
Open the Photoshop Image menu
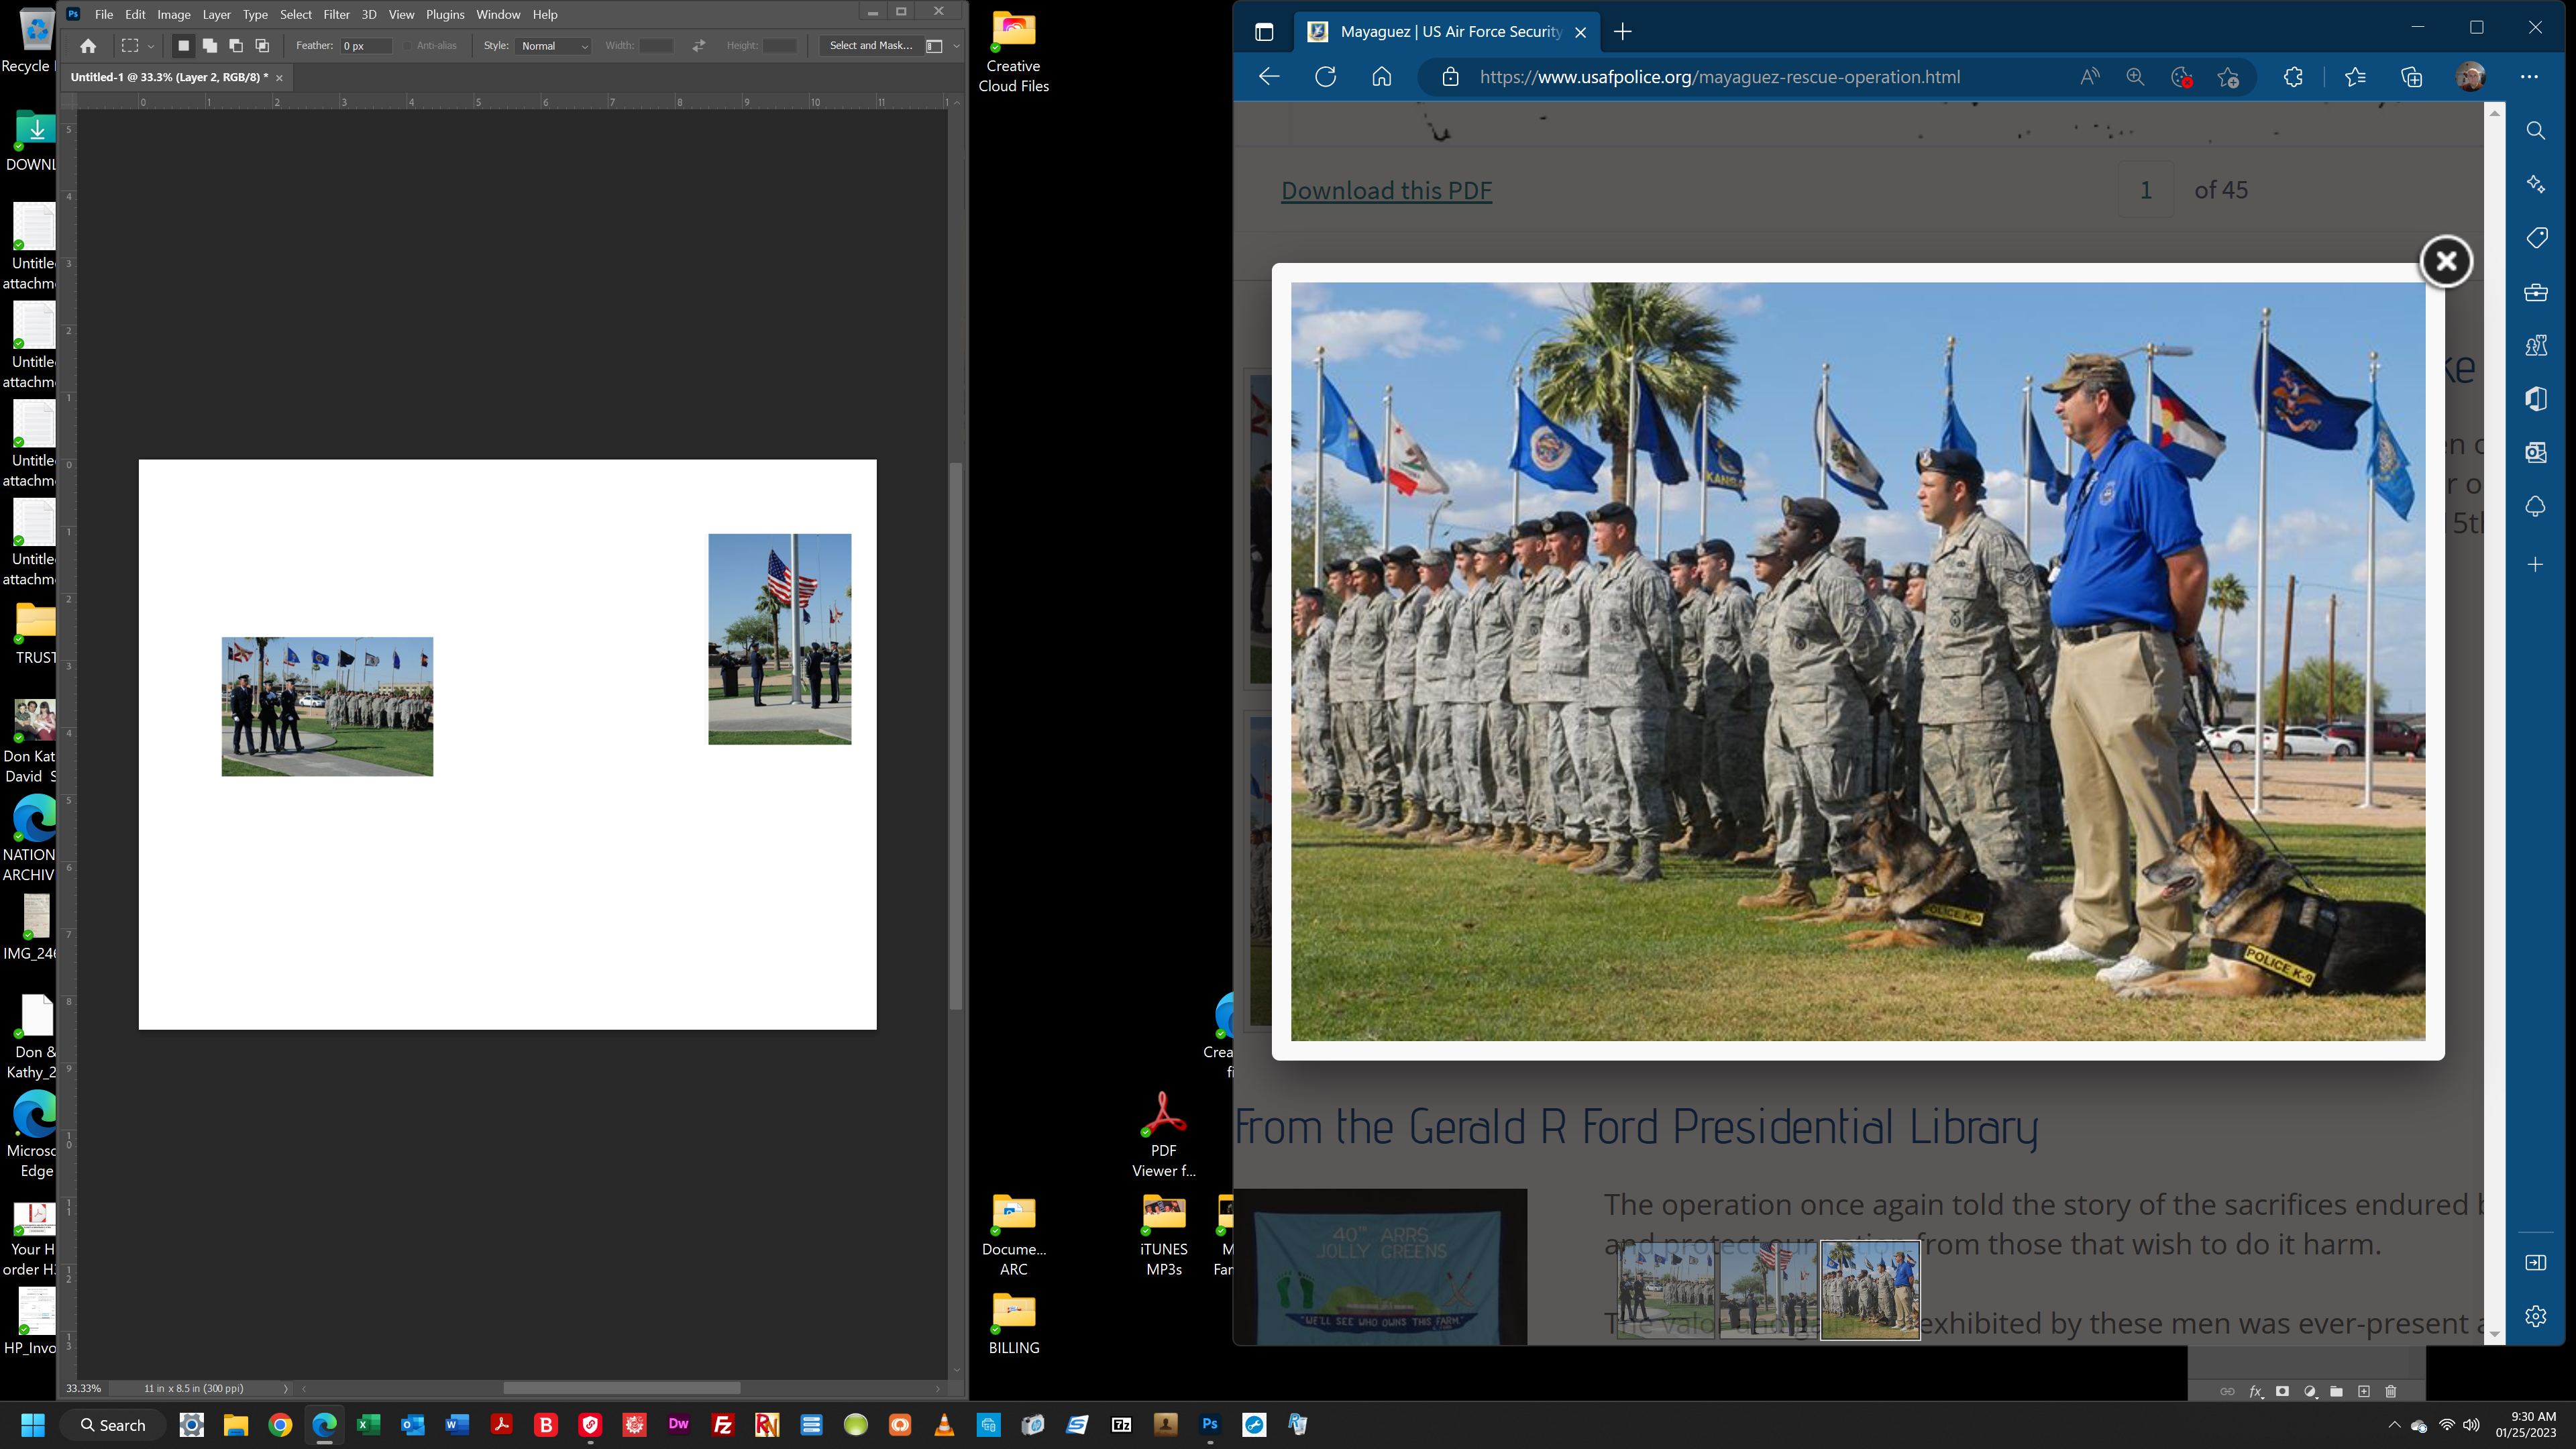pyautogui.click(x=174, y=14)
